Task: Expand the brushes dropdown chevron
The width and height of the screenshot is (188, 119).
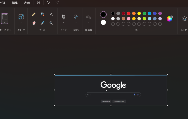Action: pos(64,22)
